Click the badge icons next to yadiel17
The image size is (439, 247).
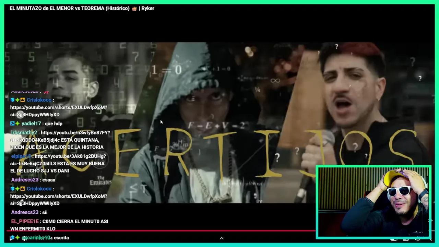coord(15,123)
